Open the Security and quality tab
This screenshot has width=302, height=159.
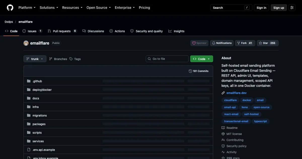(x=146, y=31)
